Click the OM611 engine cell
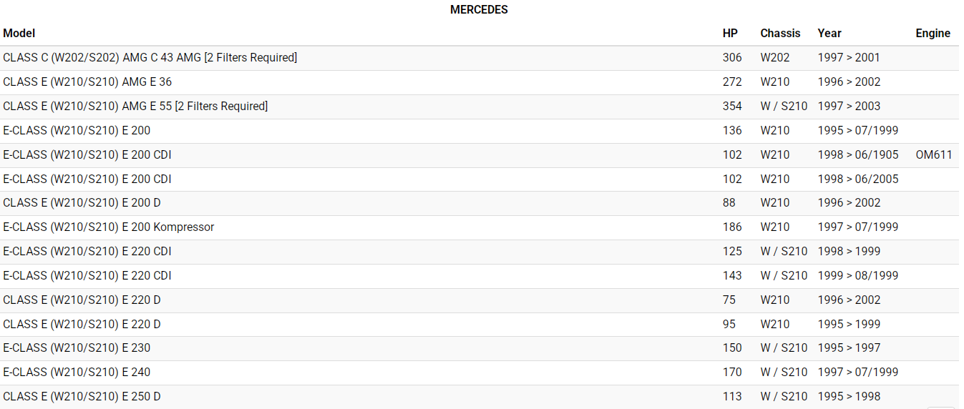964x409 pixels. (x=934, y=154)
